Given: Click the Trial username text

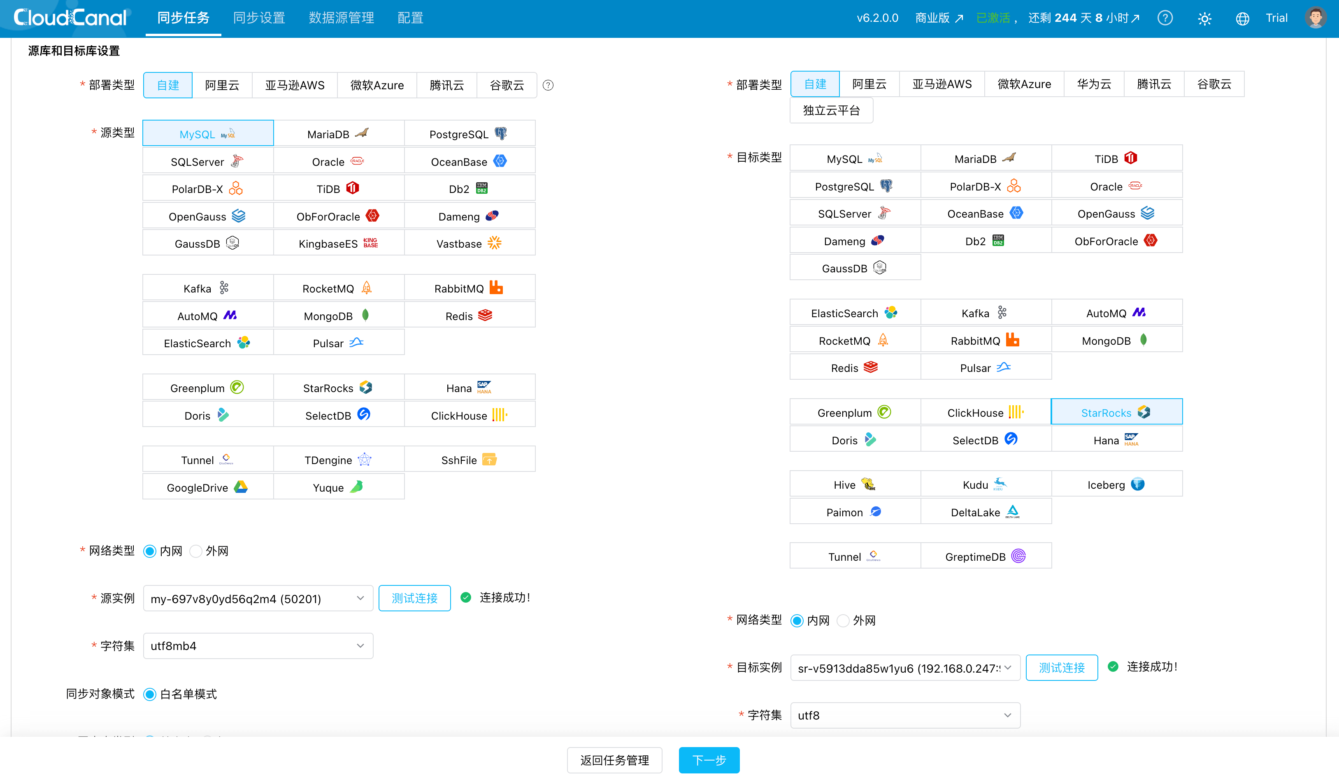Looking at the screenshot, I should coord(1276,18).
